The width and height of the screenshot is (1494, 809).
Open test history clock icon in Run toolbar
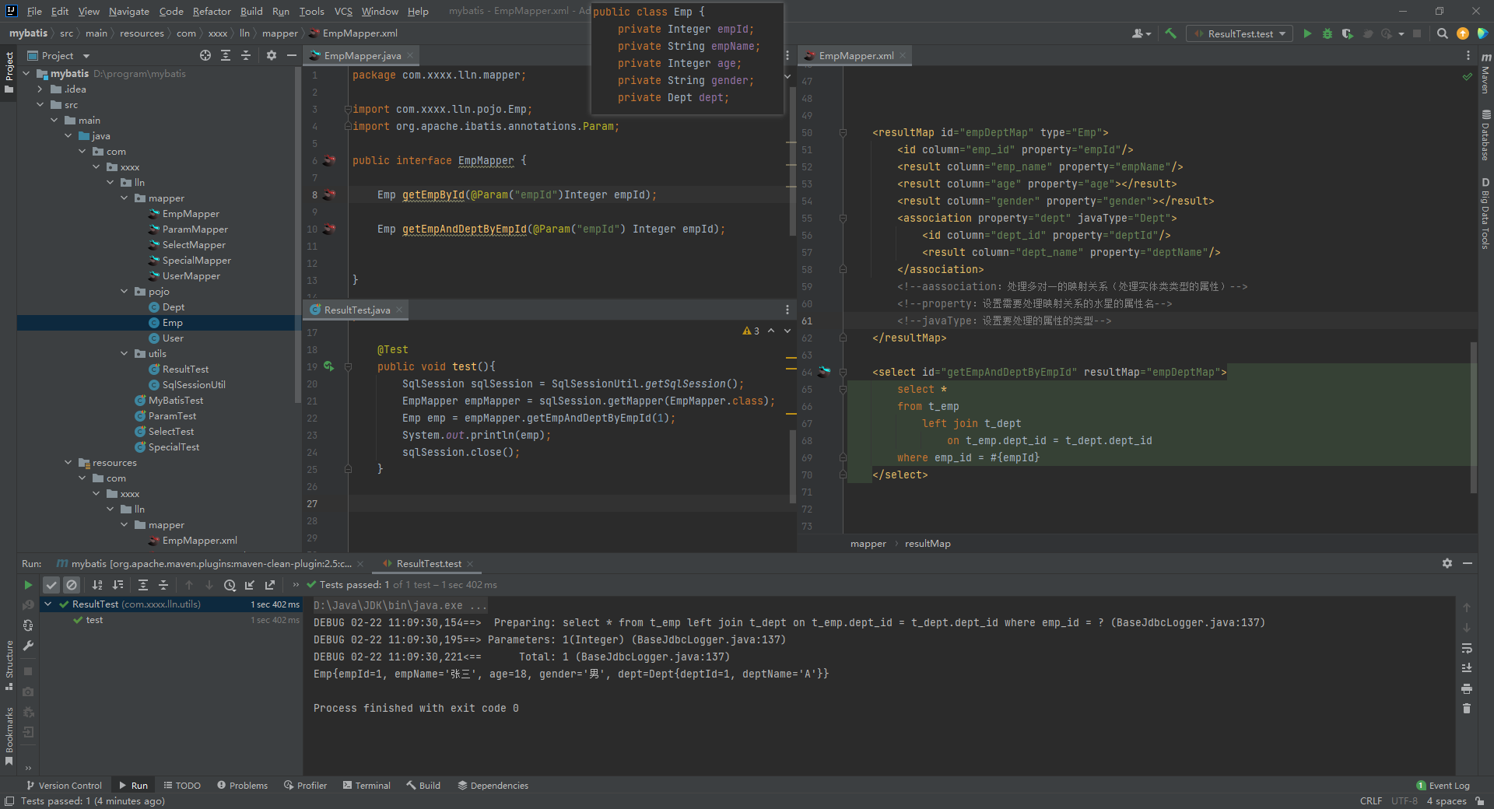pyautogui.click(x=230, y=585)
